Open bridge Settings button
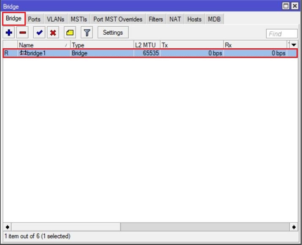Viewport: 302px width, 245px height. pos(113,33)
